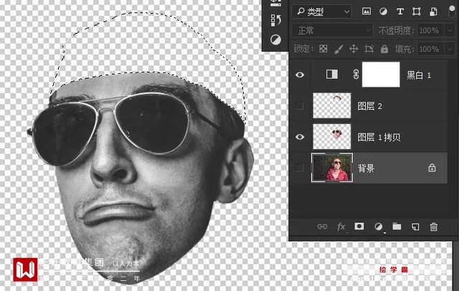The image size is (459, 291).
Task: Create a new layer group folder
Action: 397,226
